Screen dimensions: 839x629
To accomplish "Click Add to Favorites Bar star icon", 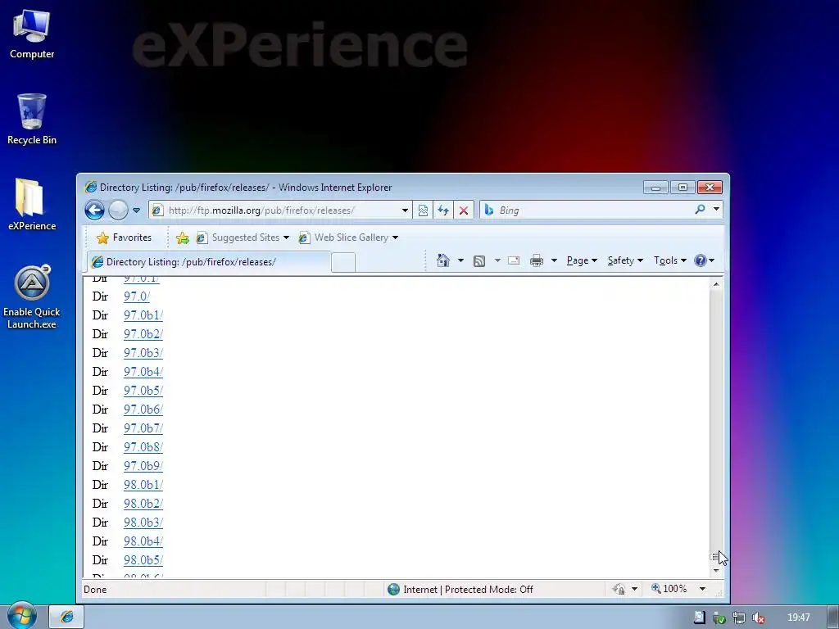I will [183, 238].
